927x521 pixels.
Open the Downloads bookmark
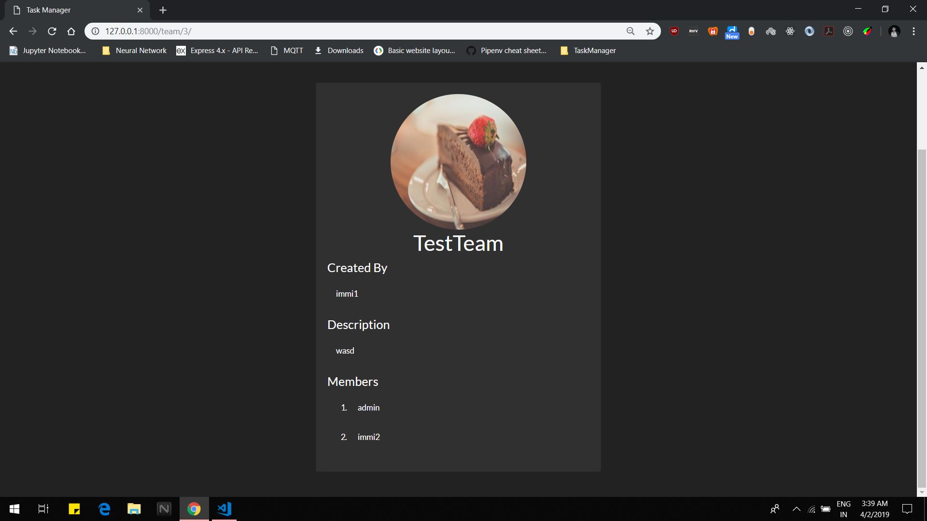pyautogui.click(x=339, y=51)
